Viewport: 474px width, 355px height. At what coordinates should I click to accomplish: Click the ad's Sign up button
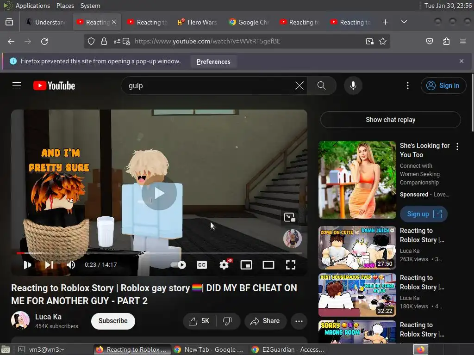tap(424, 214)
